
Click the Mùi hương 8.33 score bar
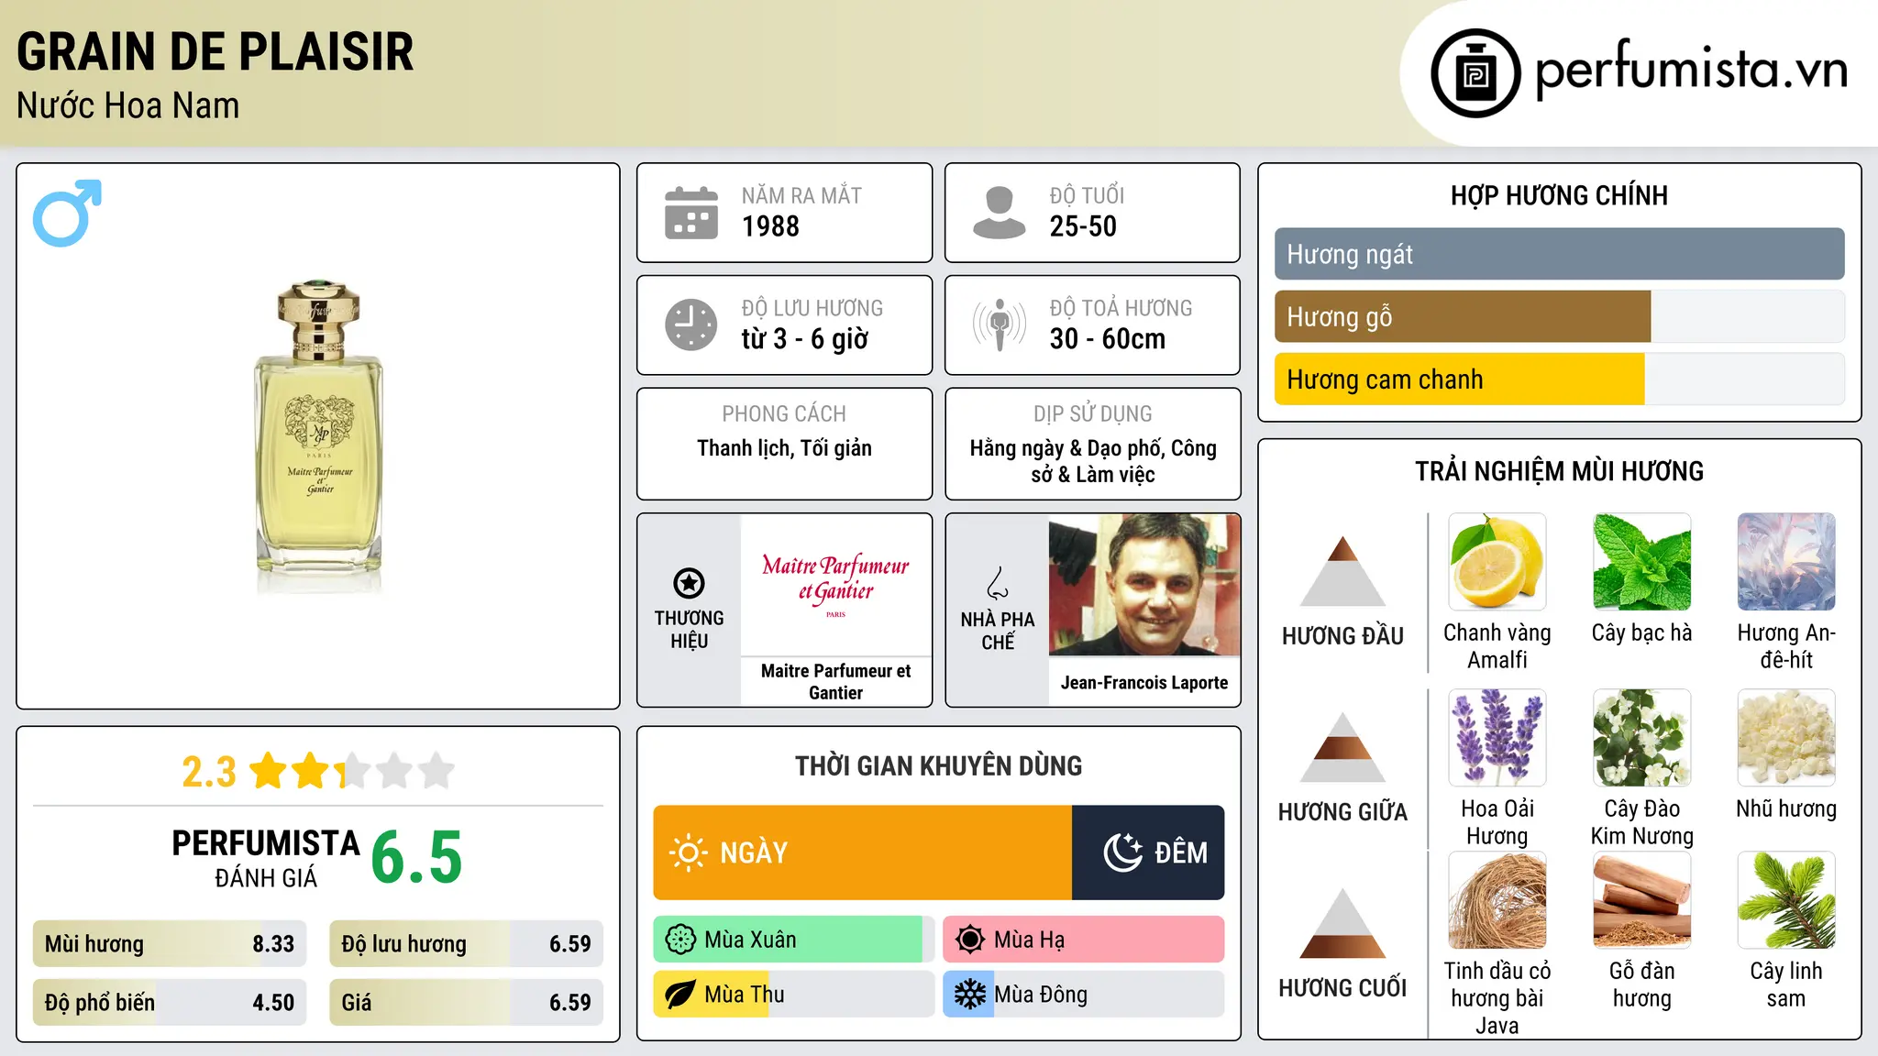170,943
